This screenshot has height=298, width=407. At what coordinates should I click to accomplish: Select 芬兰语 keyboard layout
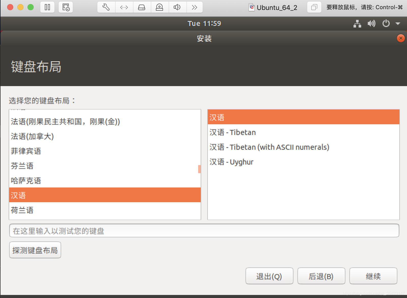(x=105, y=166)
